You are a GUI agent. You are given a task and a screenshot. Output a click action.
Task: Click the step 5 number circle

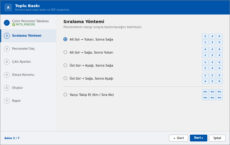pos(7,75)
